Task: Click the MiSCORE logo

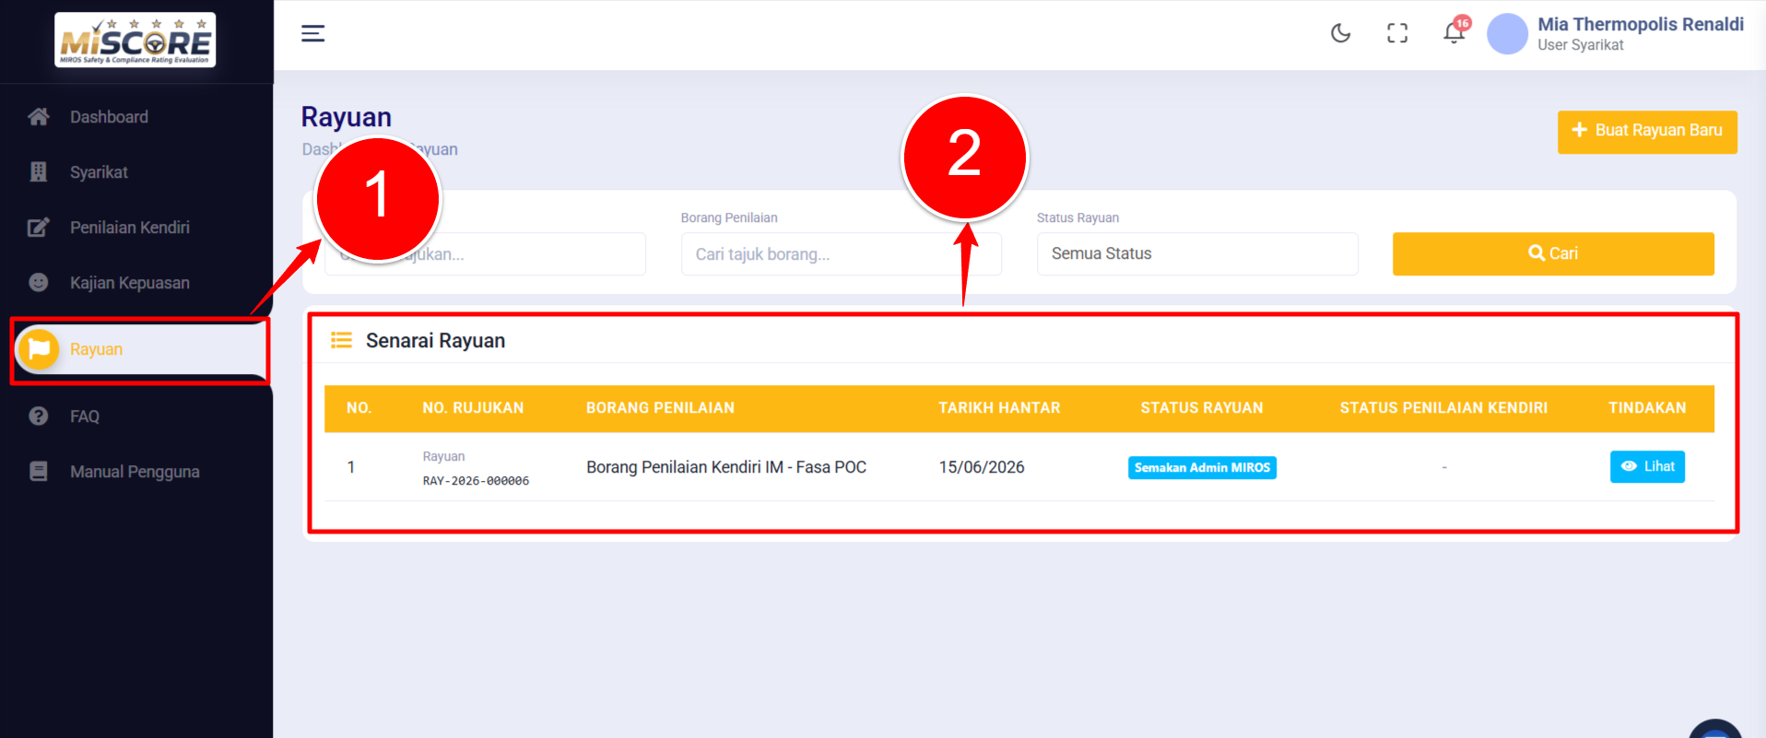Action: (135, 40)
